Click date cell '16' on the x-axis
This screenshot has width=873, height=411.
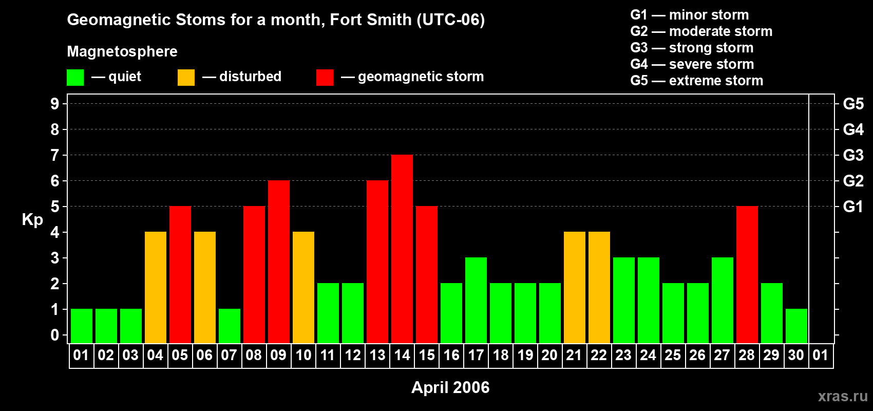(x=451, y=356)
